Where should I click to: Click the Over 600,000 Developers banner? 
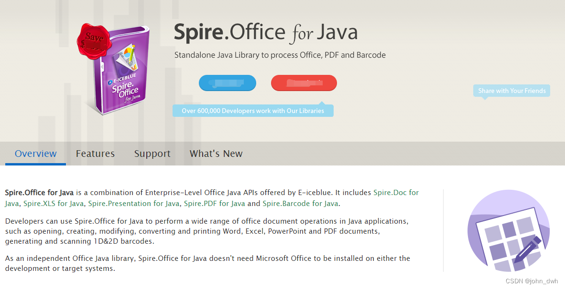coord(253,110)
